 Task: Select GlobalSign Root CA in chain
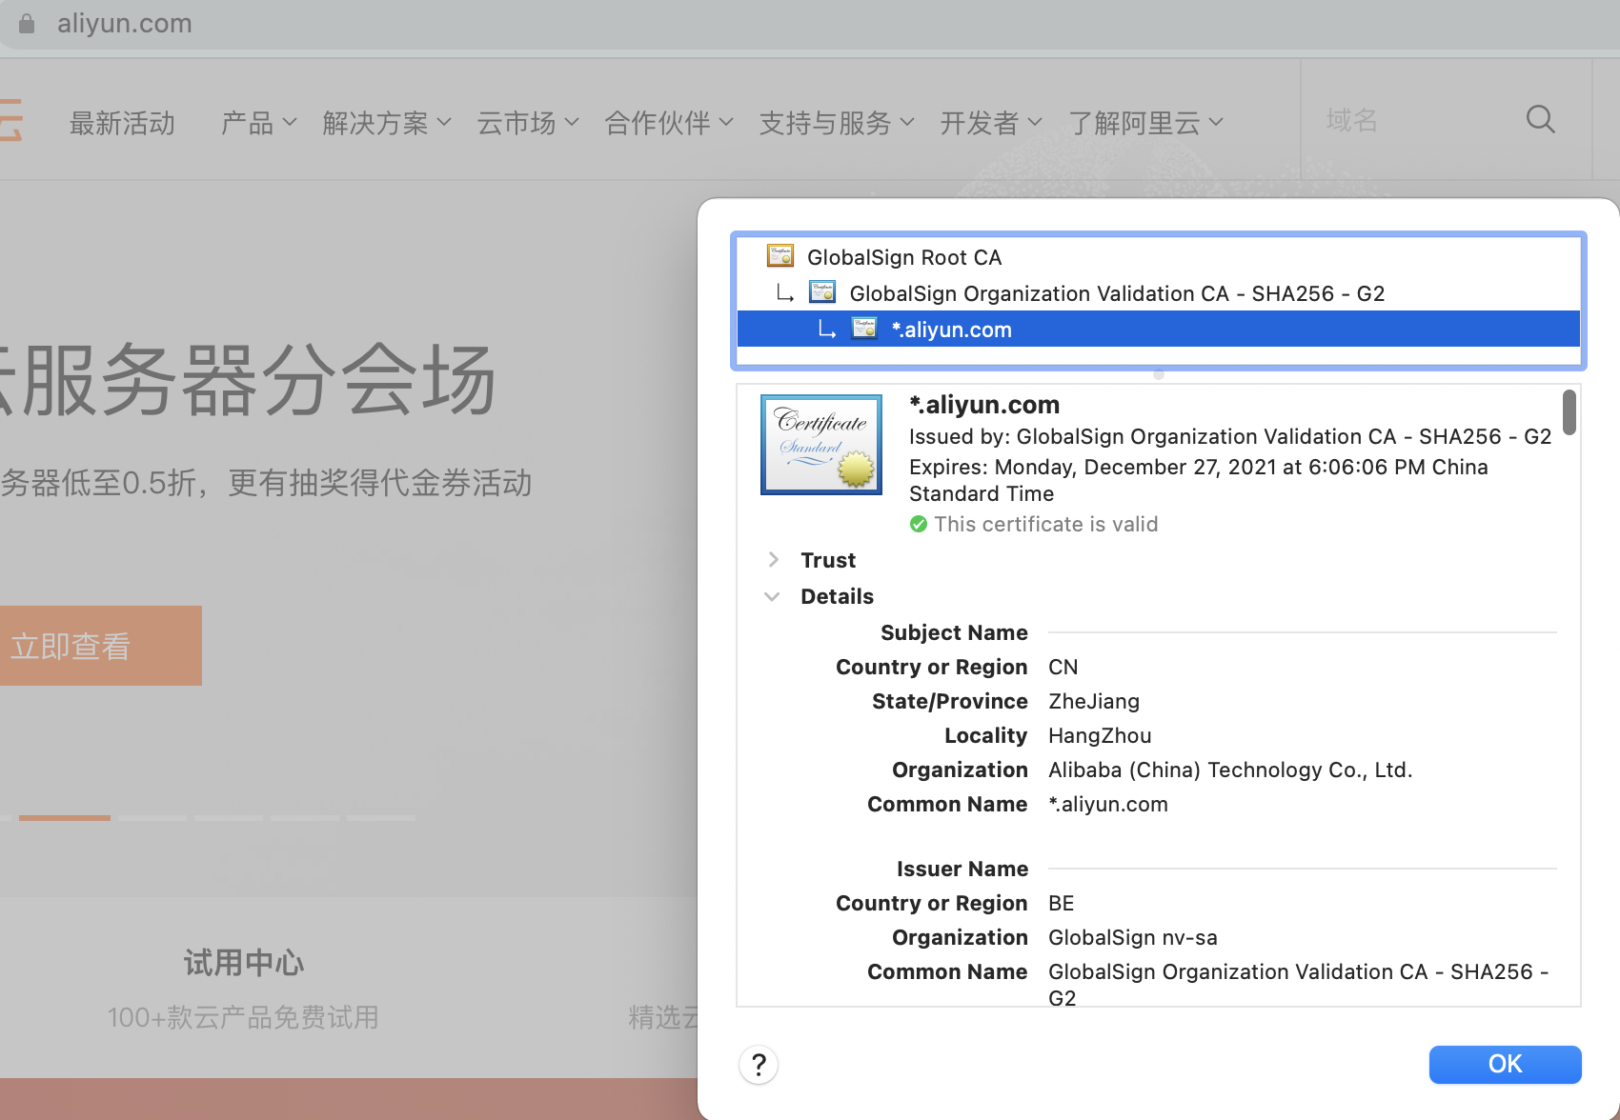point(1159,257)
